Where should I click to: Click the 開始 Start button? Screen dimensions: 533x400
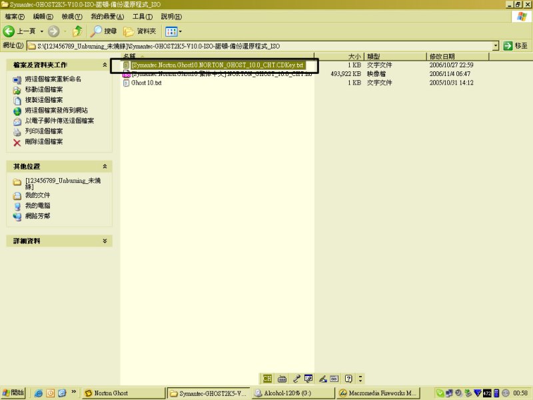[x=13, y=393]
